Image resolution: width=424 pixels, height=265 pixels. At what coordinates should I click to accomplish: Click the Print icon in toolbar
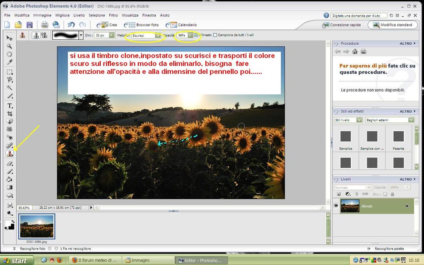(44, 25)
